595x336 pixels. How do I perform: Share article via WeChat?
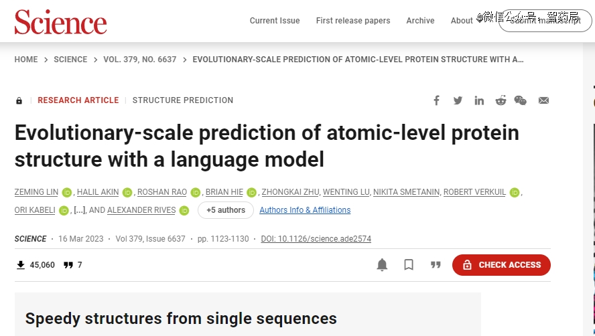point(521,100)
